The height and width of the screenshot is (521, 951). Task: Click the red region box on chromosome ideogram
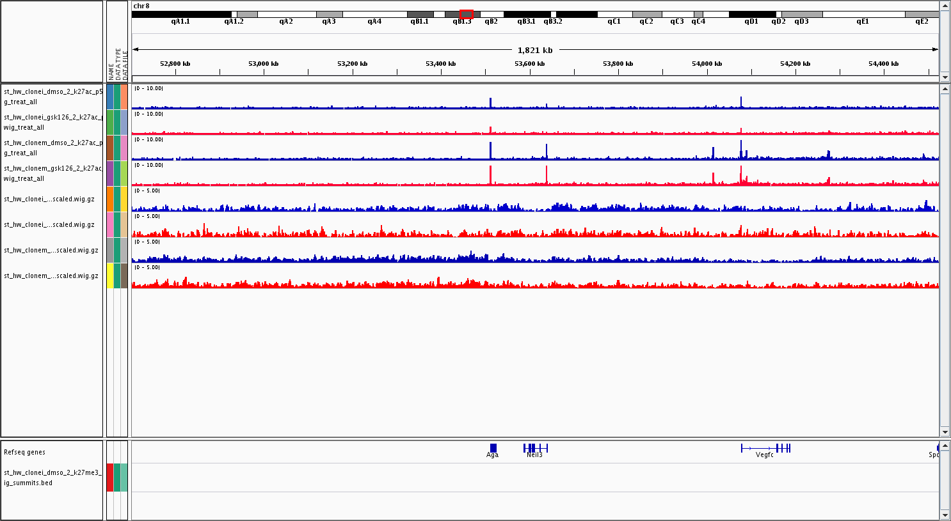467,14
